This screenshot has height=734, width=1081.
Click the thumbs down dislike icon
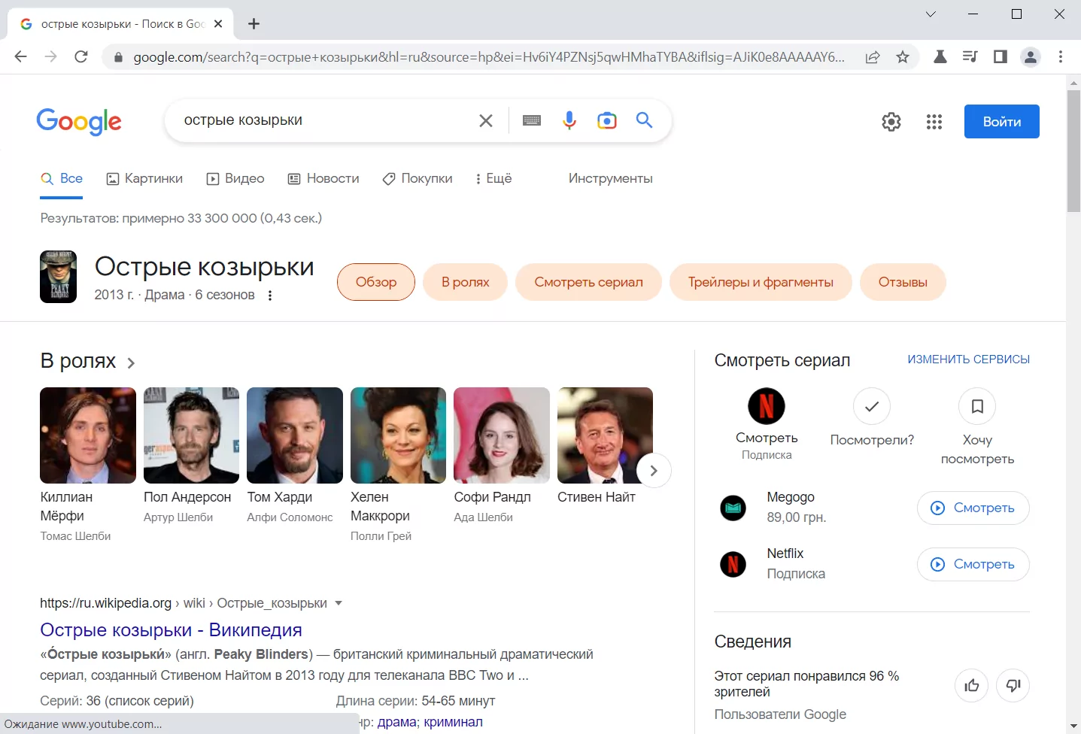click(1013, 685)
